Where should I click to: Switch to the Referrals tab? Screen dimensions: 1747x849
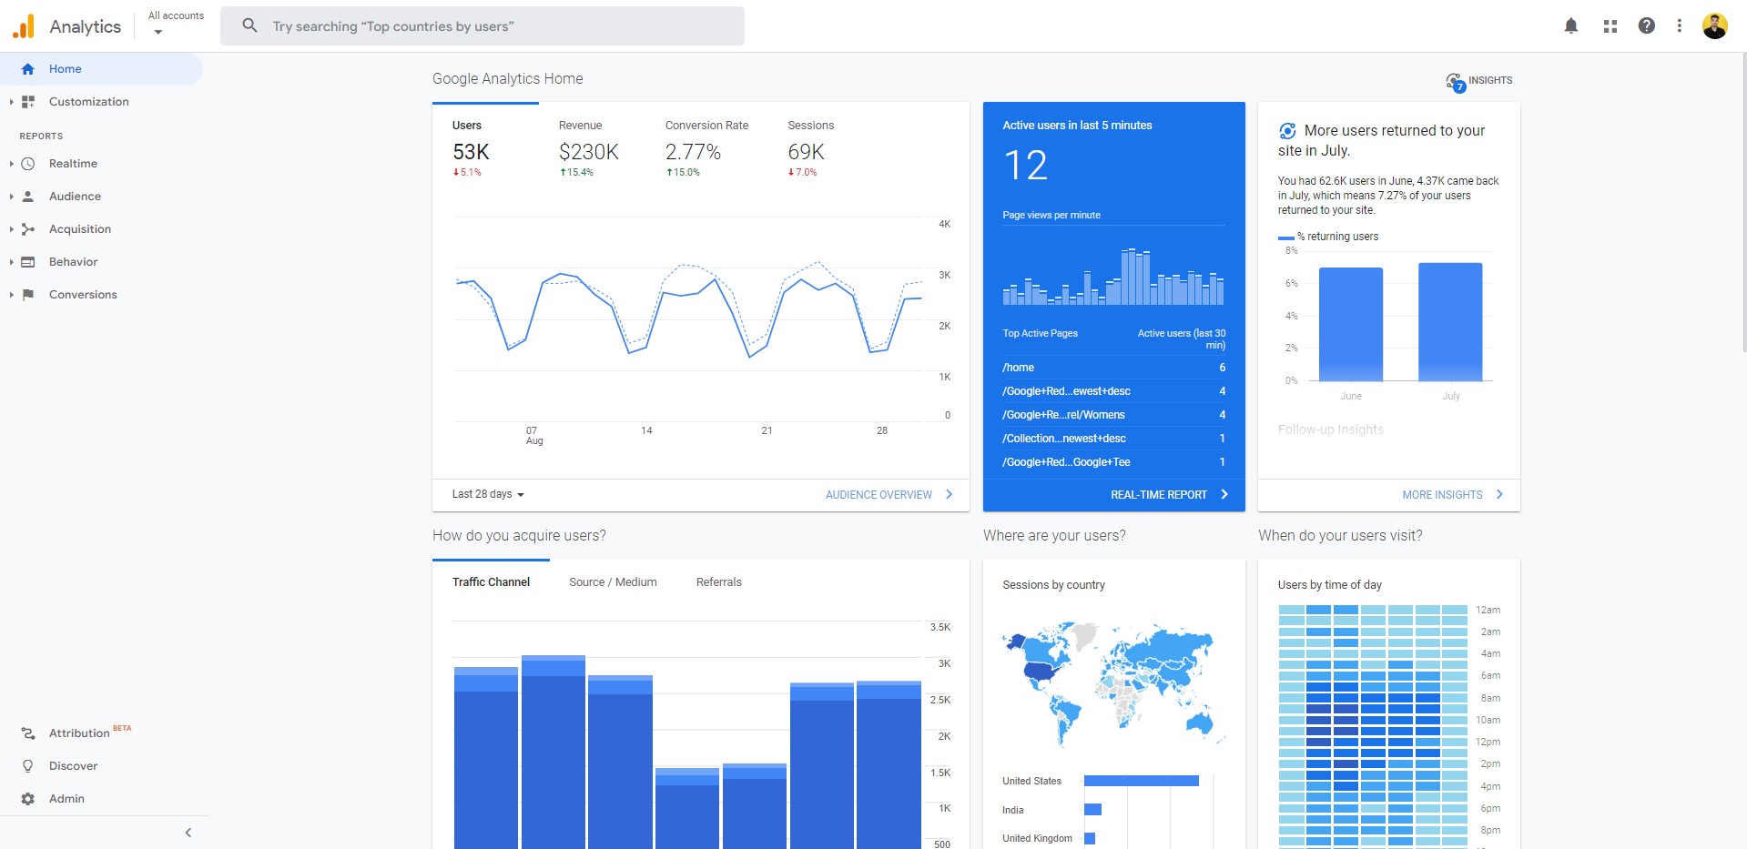click(x=719, y=582)
